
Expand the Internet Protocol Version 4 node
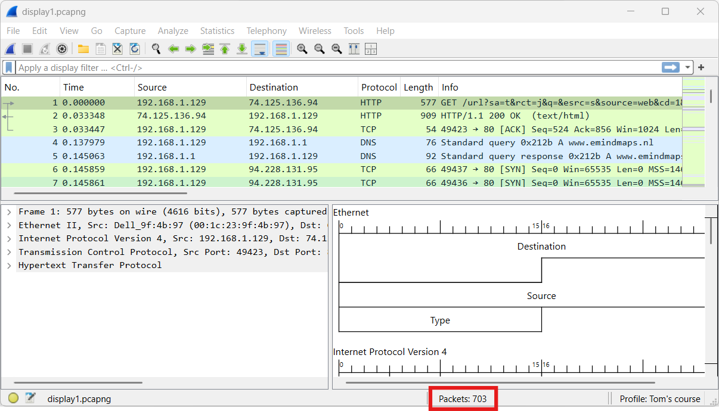coord(9,238)
